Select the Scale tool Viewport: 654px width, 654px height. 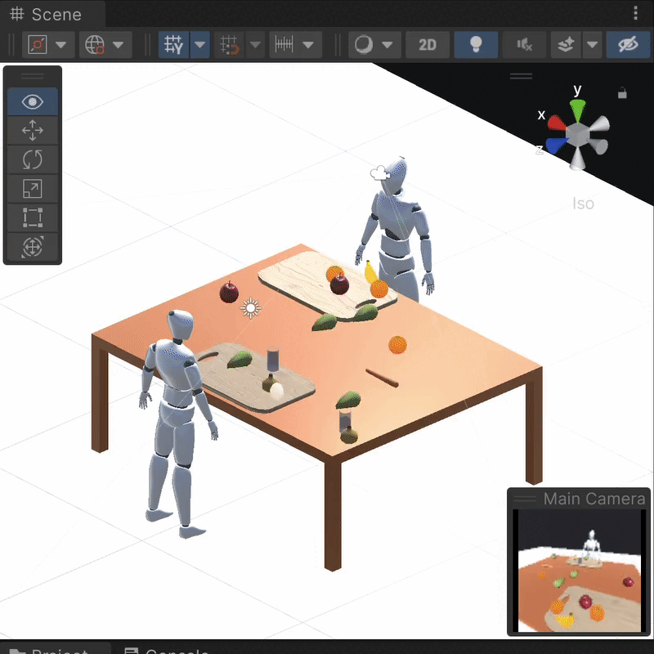pos(33,189)
